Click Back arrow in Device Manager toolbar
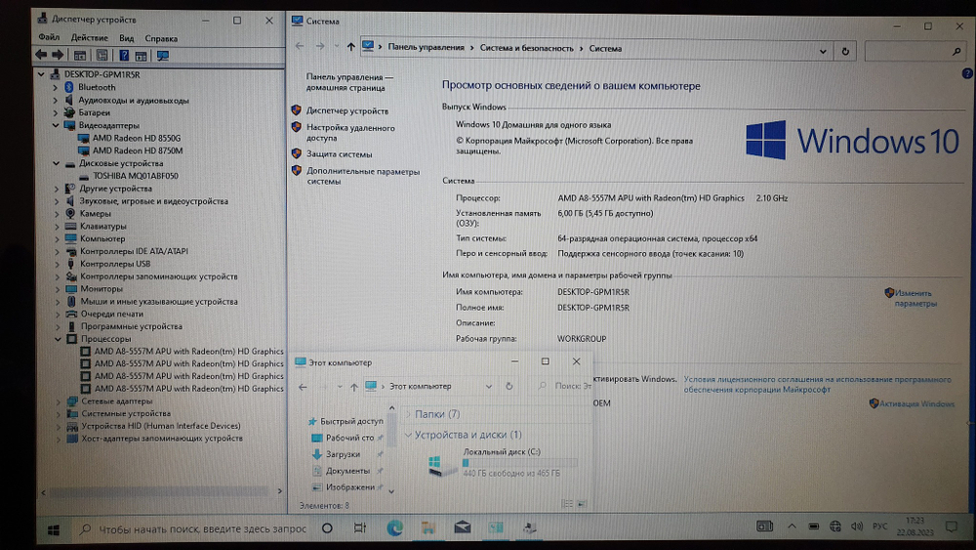The height and width of the screenshot is (550, 976). 41,55
